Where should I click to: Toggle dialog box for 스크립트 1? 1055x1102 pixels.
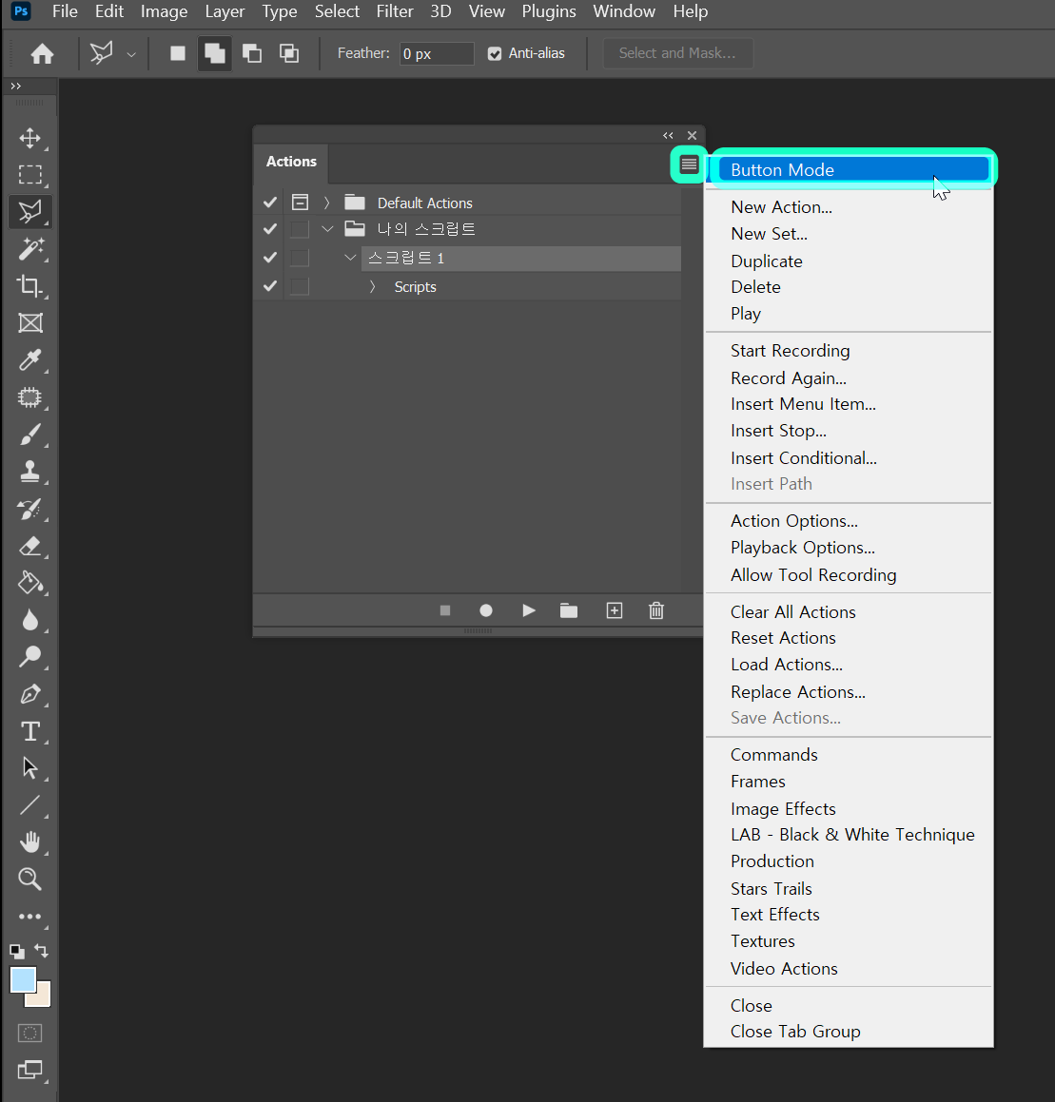301,258
